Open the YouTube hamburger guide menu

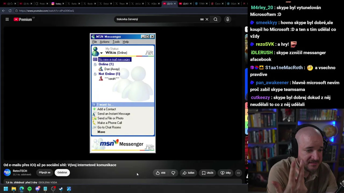tap(7, 19)
